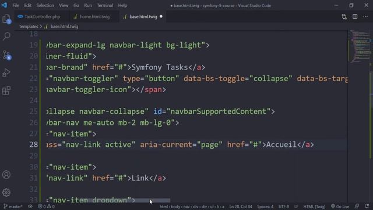
Task: Change indentation via Spaces: 4
Action: tap(265, 206)
